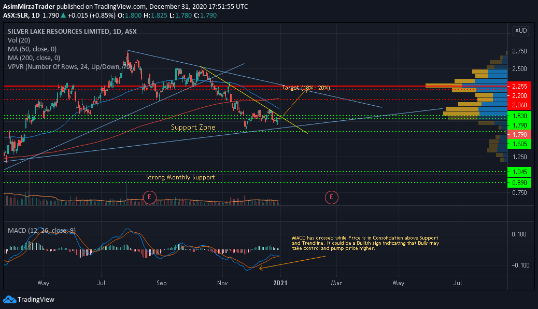The image size is (538, 309).
Task: Click the 'Sep' time axis label
Action: tap(162, 283)
